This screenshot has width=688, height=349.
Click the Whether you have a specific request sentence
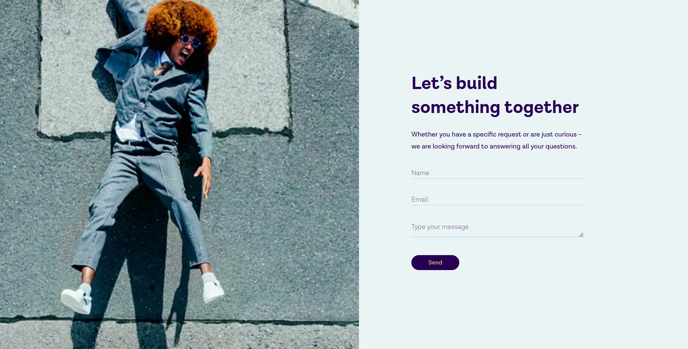pyautogui.click(x=496, y=134)
